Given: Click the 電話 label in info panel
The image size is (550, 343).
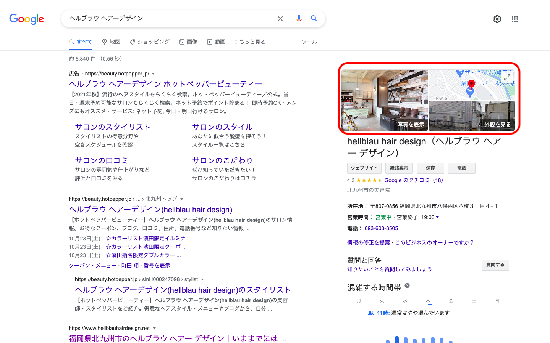Looking at the screenshot, I should pyautogui.click(x=354, y=228).
